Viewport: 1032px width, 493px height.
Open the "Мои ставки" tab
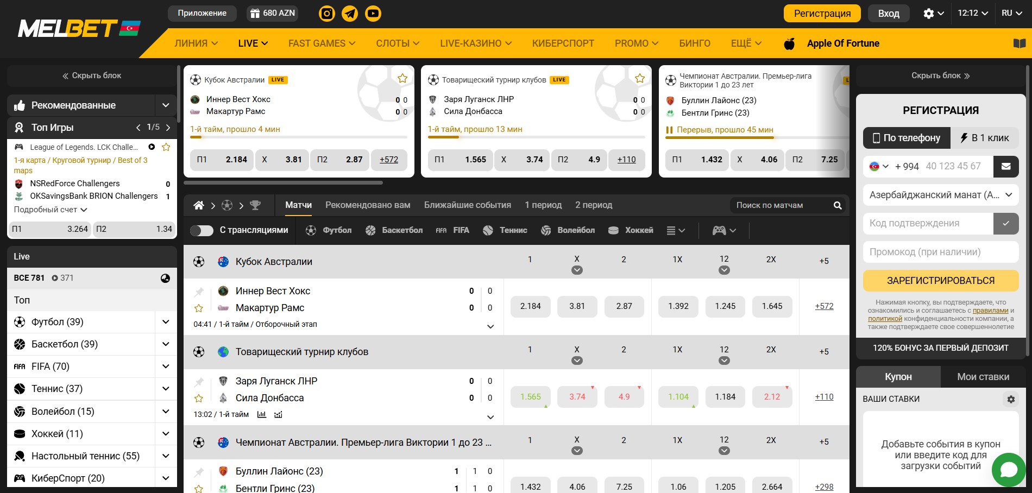pos(983,377)
